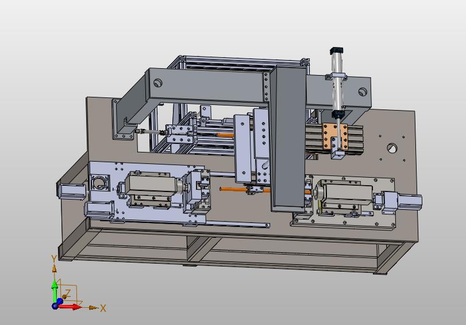Pick the large round hole in the base plate
This screenshot has width=466, height=325.
pos(392,148)
